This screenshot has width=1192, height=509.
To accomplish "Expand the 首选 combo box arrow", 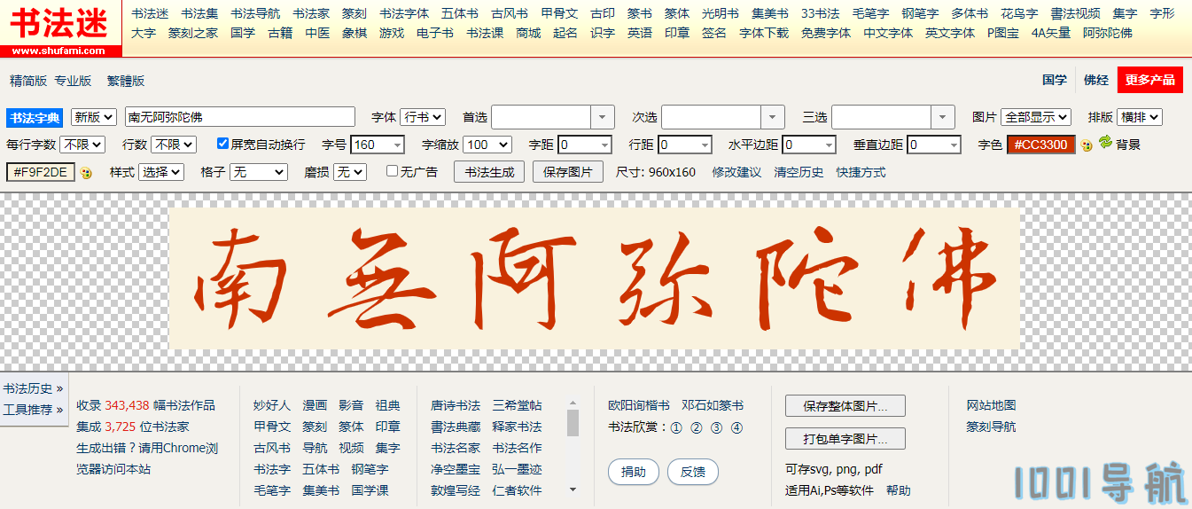I will pyautogui.click(x=603, y=117).
